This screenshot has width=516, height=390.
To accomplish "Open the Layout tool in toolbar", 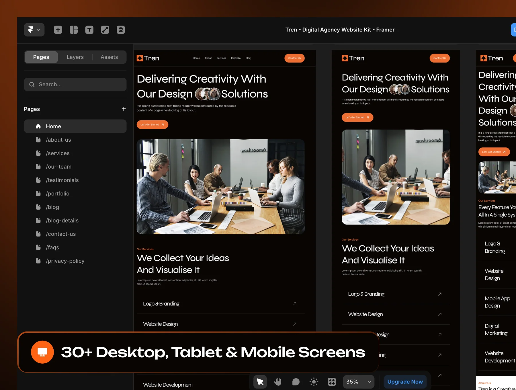I will [74, 30].
